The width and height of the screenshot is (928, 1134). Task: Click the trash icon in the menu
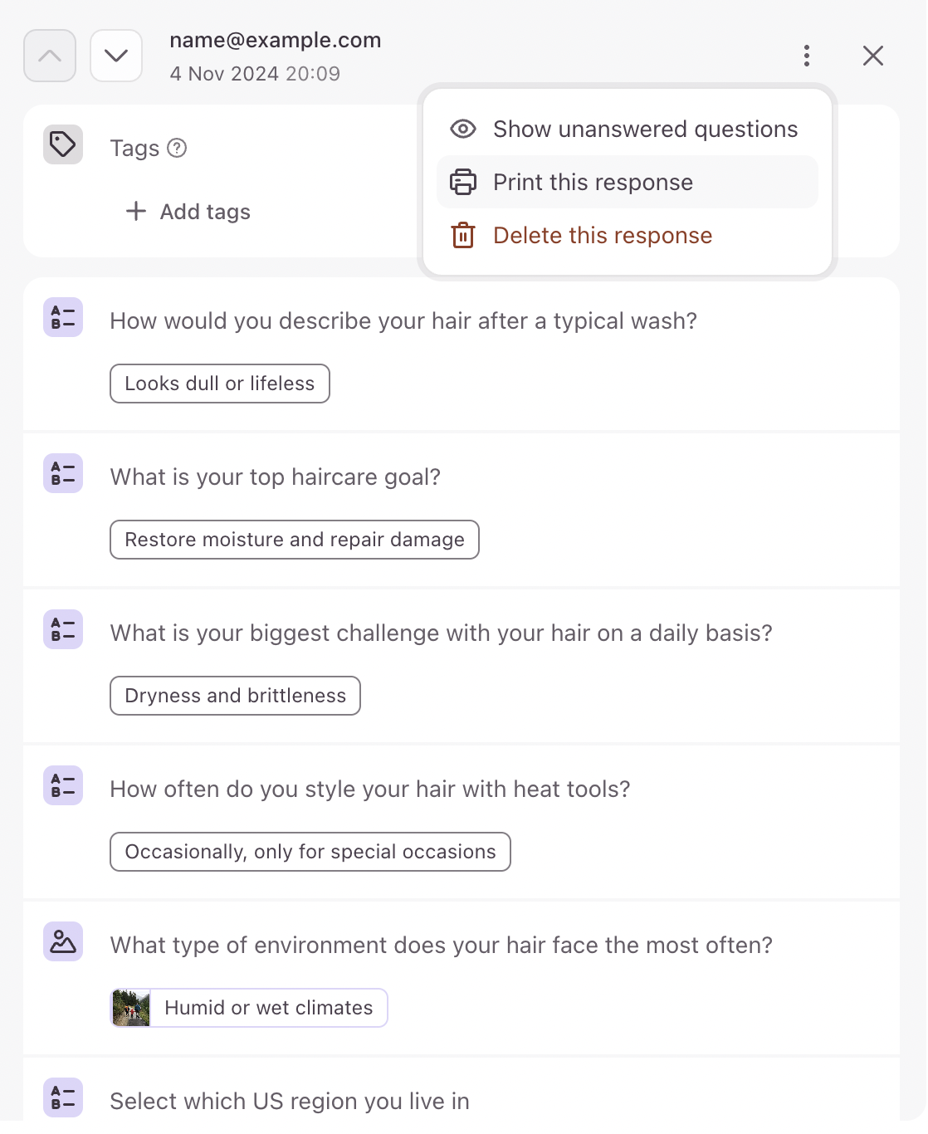[x=463, y=235]
